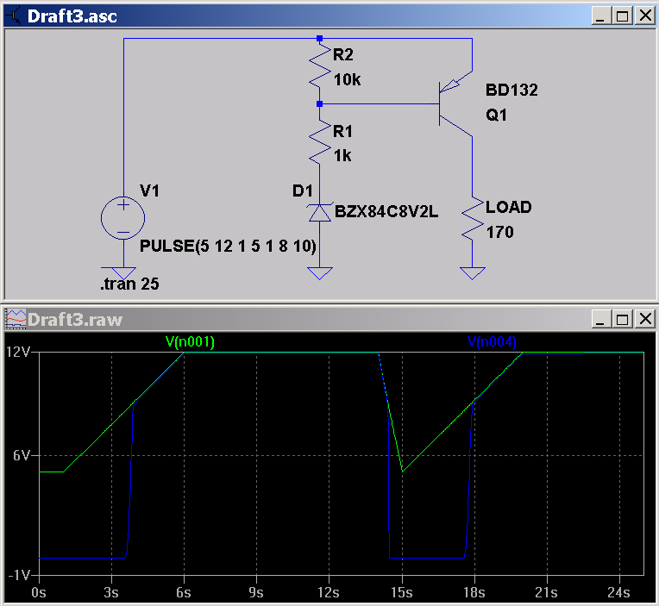Screen dimensions: 659x606
Task: Click the V1 designator label
Action: (149, 191)
